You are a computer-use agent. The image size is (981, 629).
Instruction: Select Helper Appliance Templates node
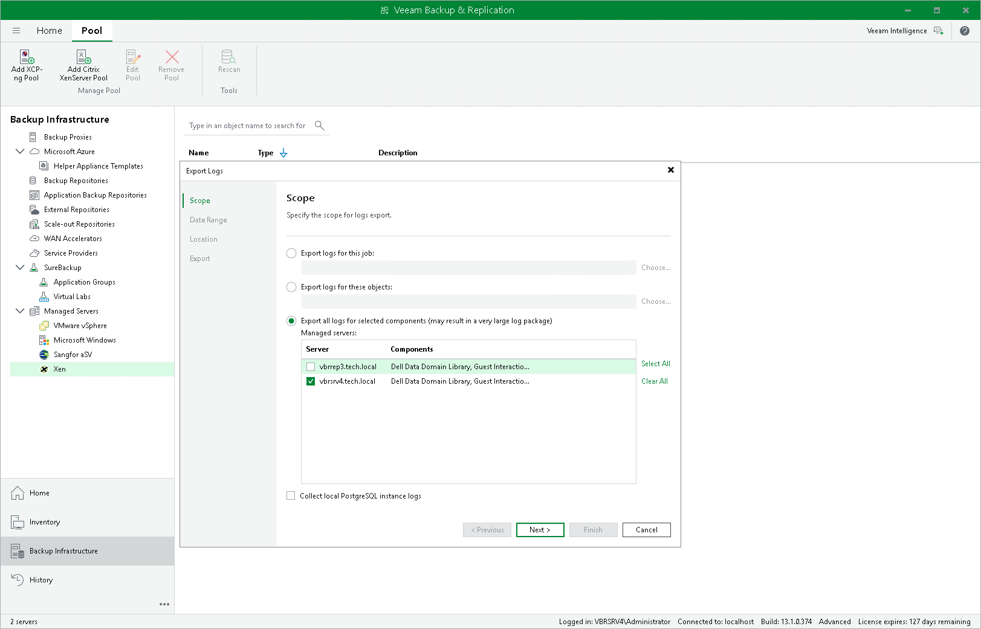[98, 166]
